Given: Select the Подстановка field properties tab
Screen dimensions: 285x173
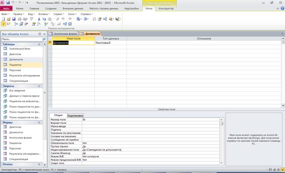Looking at the screenshot, I should [x=75, y=115].
